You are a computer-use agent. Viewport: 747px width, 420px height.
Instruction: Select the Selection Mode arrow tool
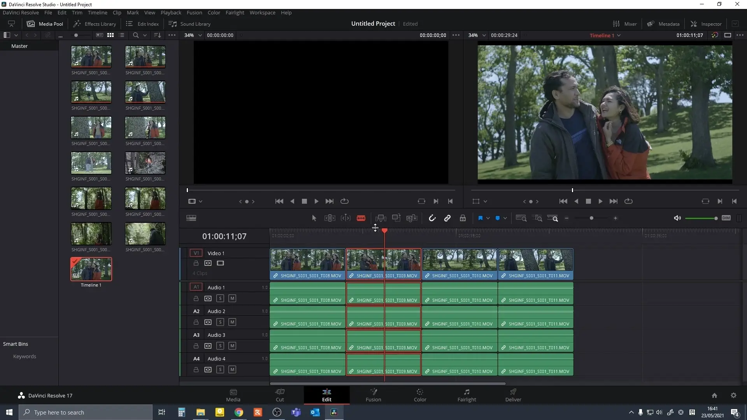[x=314, y=218]
